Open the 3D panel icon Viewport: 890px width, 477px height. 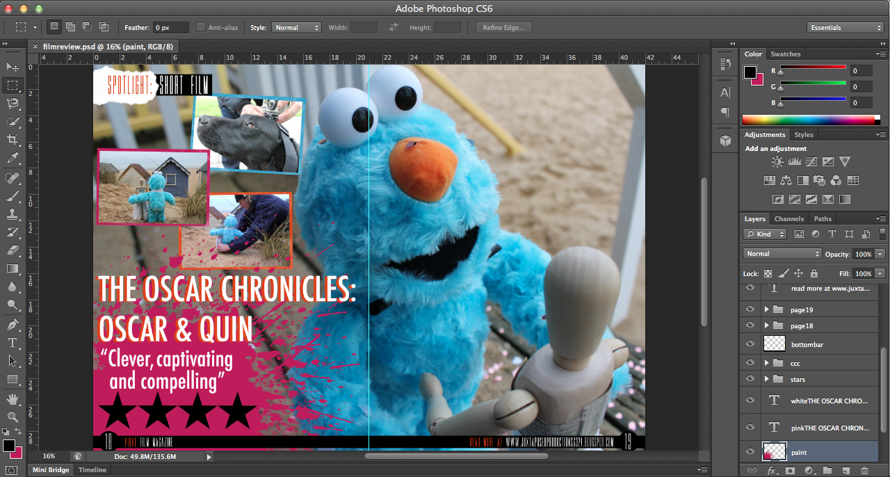(x=725, y=140)
